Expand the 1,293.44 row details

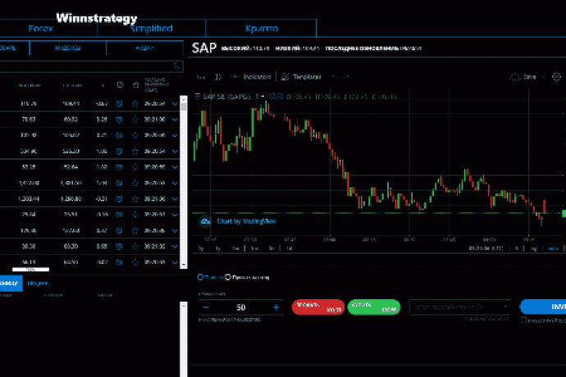(x=175, y=199)
